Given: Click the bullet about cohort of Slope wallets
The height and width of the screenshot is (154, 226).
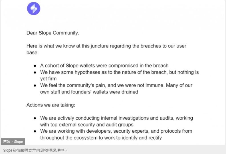Looking at the screenshot, I should click(104, 66).
